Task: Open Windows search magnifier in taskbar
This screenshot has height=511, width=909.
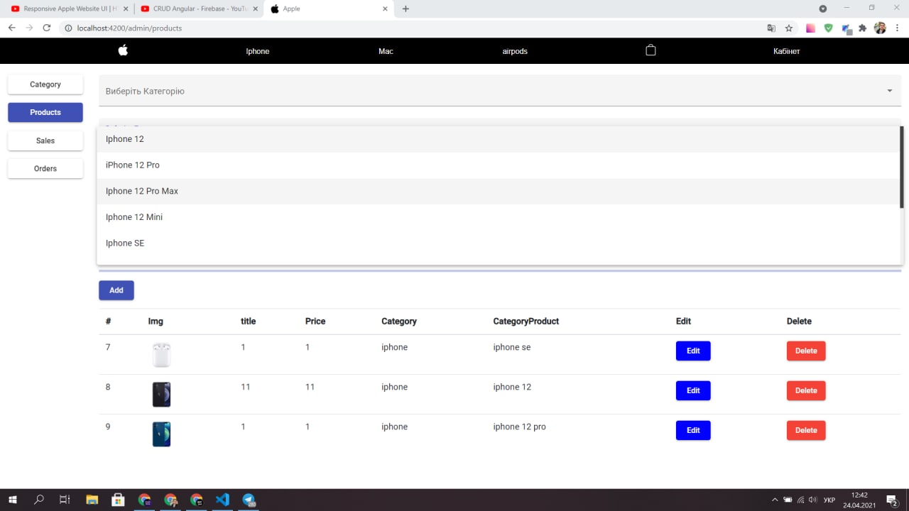Action: [x=39, y=500]
